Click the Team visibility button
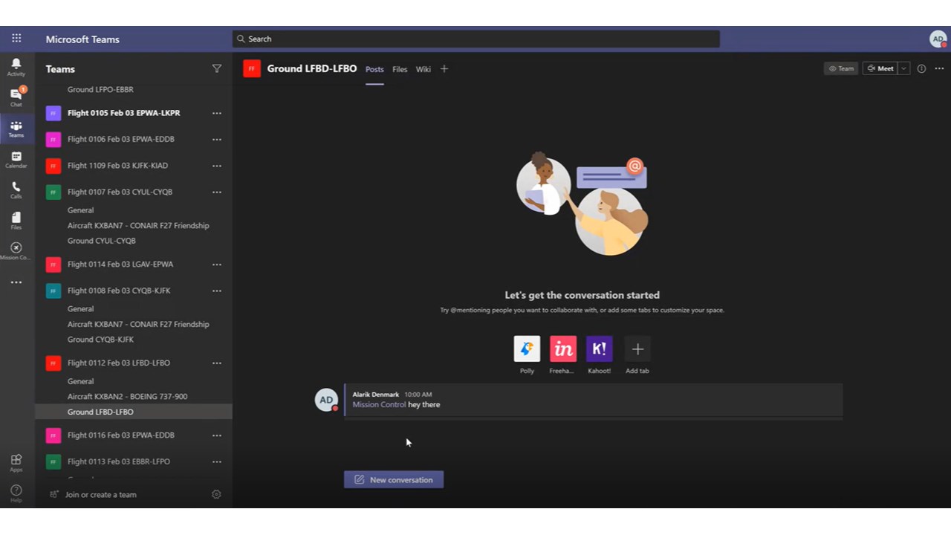The width and height of the screenshot is (951, 535). pyautogui.click(x=841, y=68)
